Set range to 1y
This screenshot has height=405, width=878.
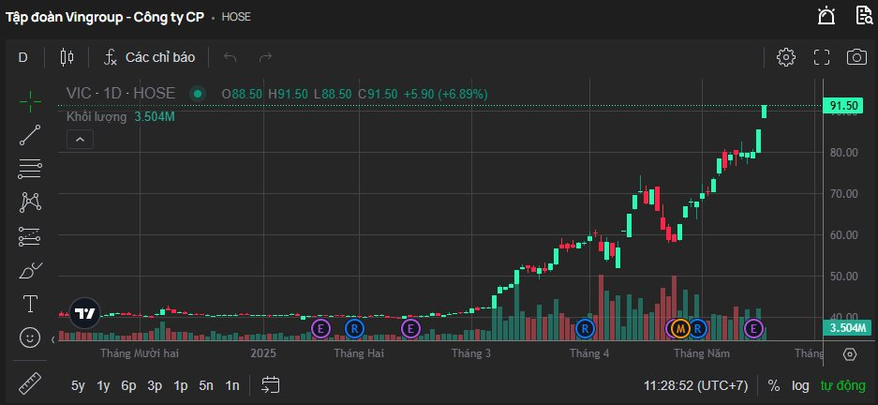[x=104, y=385]
